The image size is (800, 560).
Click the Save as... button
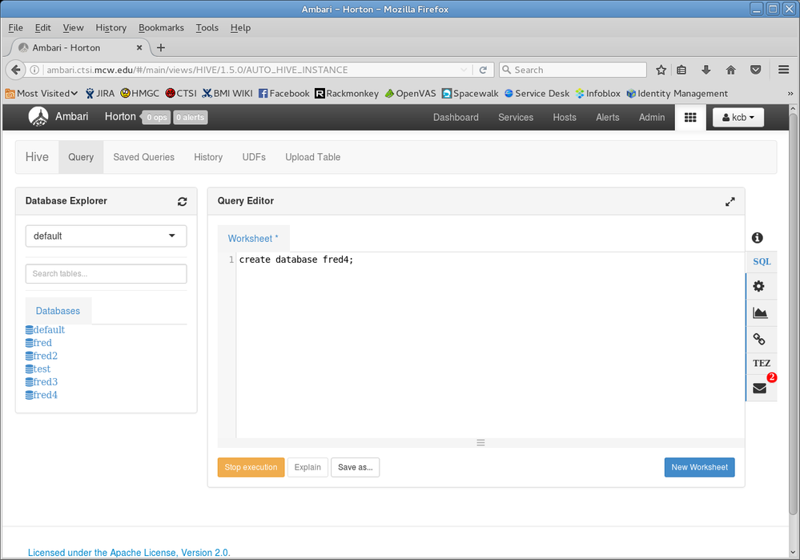coord(355,467)
